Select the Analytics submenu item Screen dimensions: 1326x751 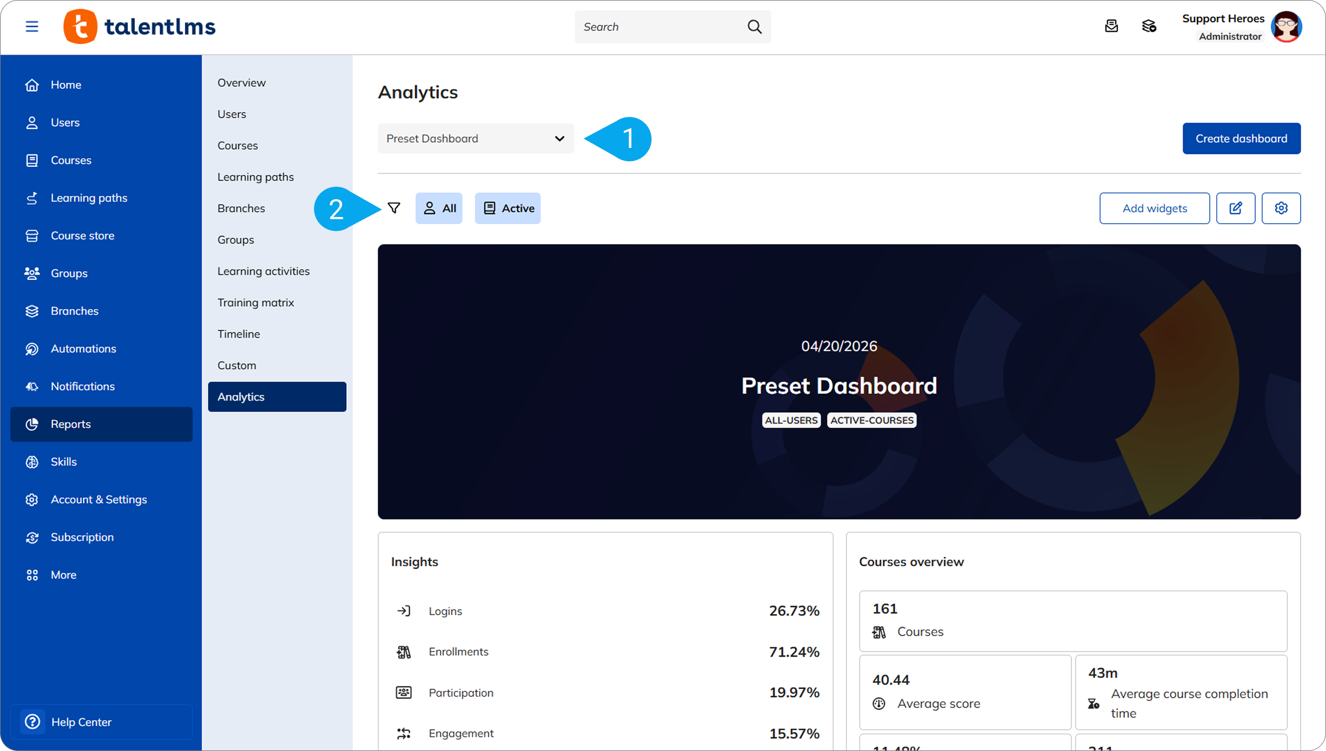[x=277, y=397]
